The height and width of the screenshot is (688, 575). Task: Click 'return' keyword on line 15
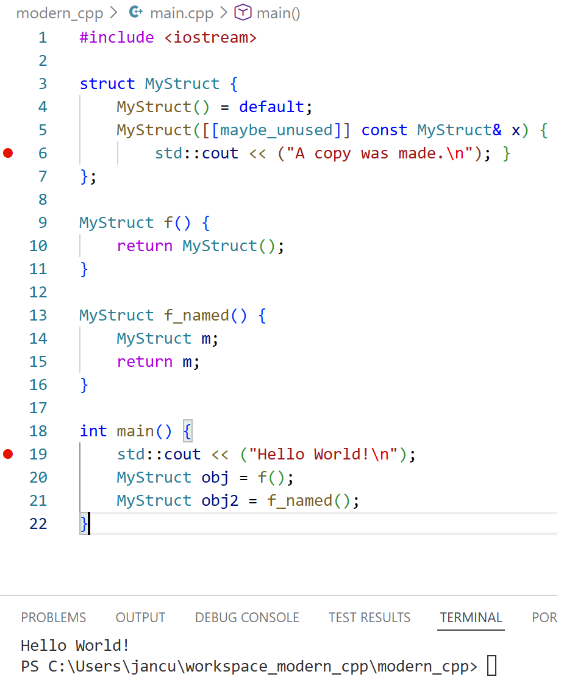[145, 362]
